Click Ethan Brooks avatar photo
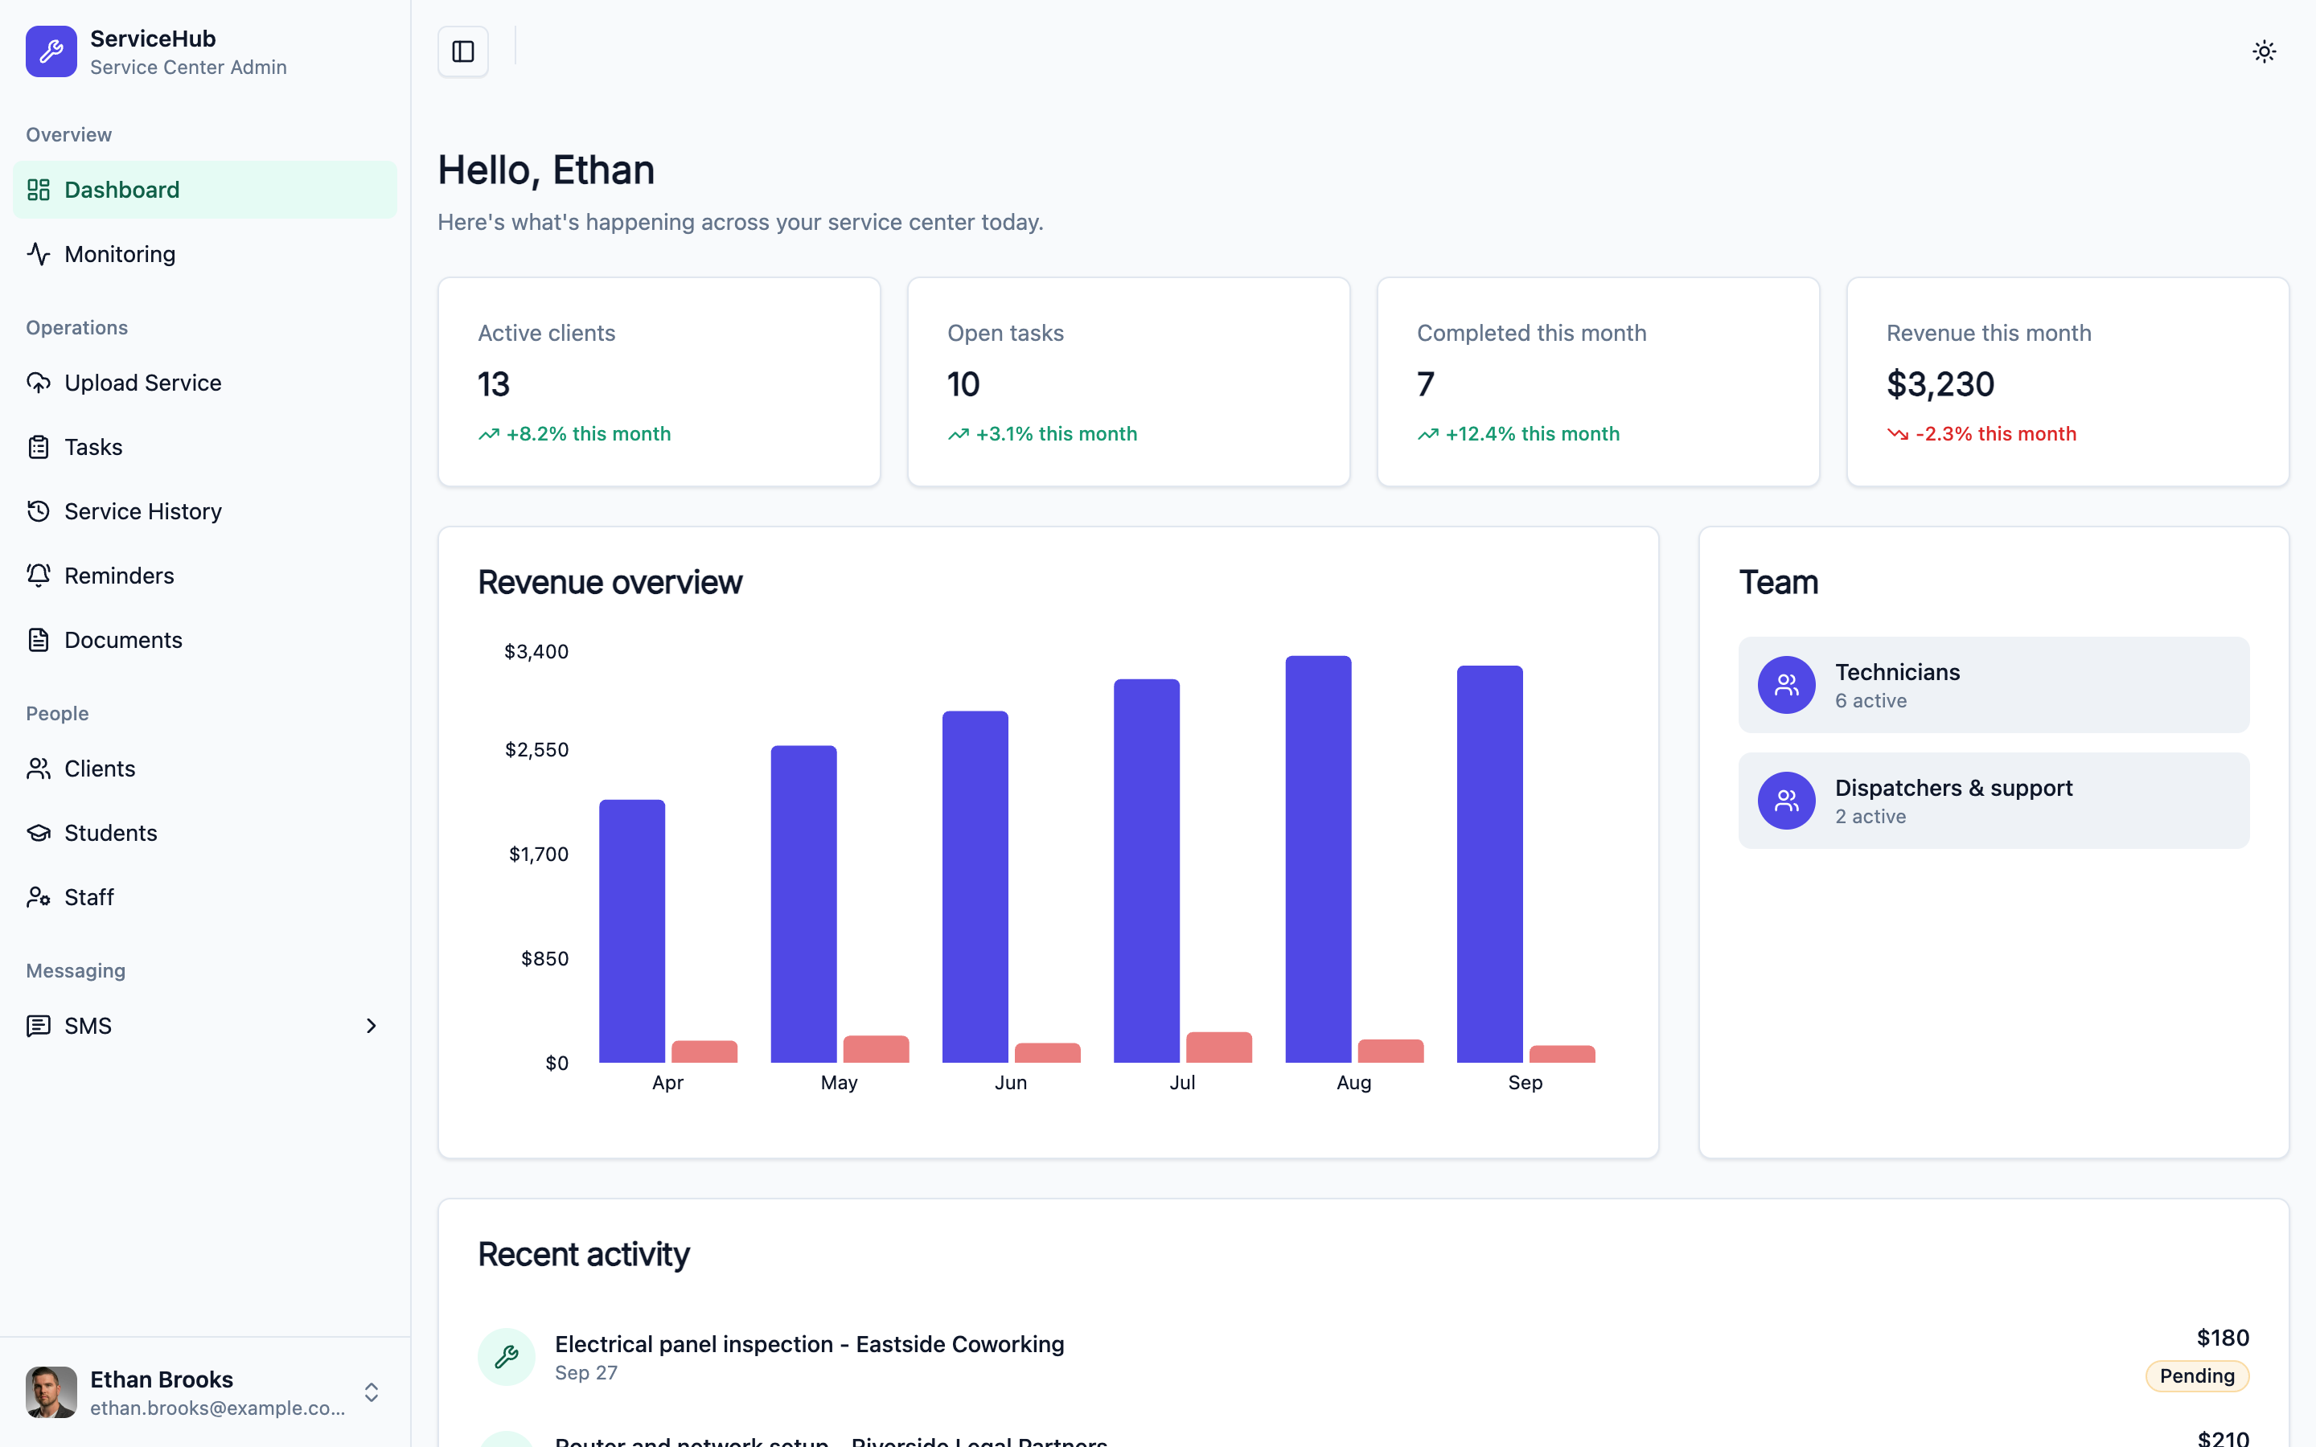The image size is (2316, 1447). pyautogui.click(x=51, y=1392)
